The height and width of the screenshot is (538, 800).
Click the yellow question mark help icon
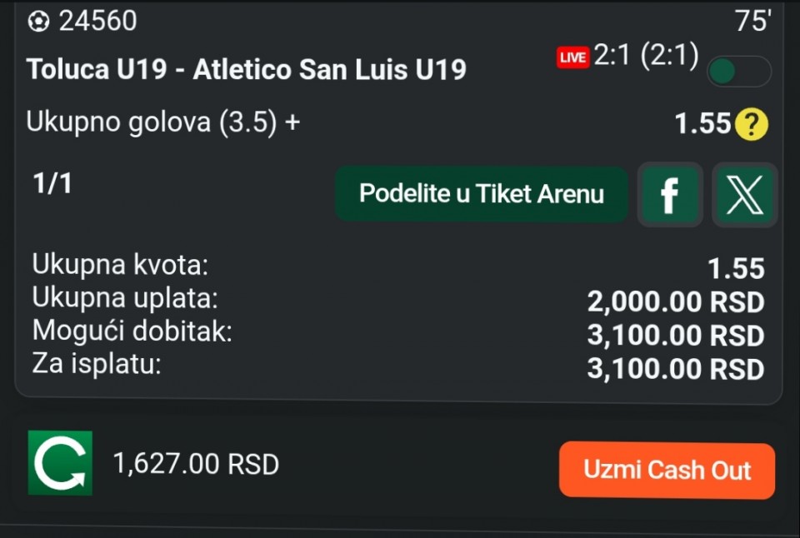pyautogui.click(x=752, y=125)
